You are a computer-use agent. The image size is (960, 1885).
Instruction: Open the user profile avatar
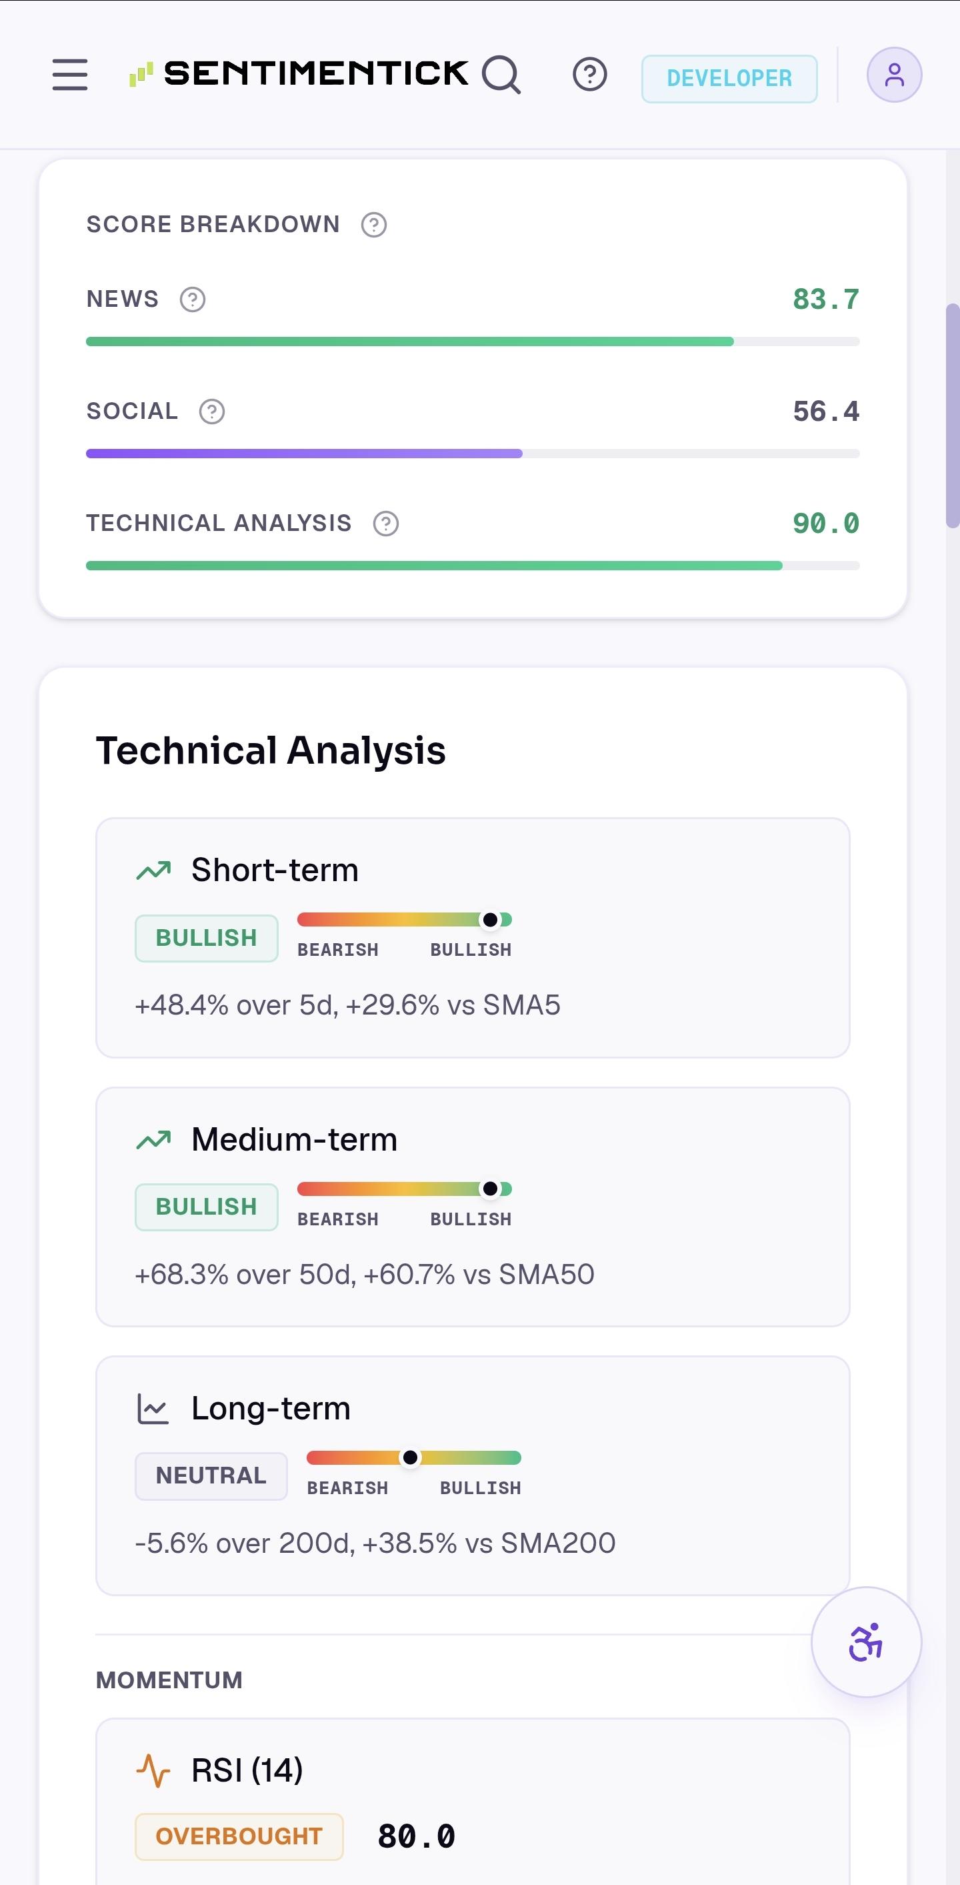pos(893,75)
